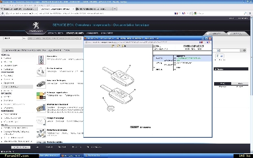Expand the first item arrow under DIAGNOSTIC
Screen dimensions: 253x158
[2, 97]
